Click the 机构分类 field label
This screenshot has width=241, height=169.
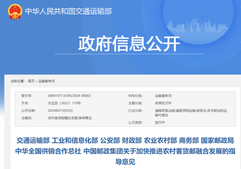(x=136, y=96)
